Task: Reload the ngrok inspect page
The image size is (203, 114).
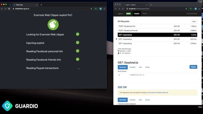Action: coord(123,9)
